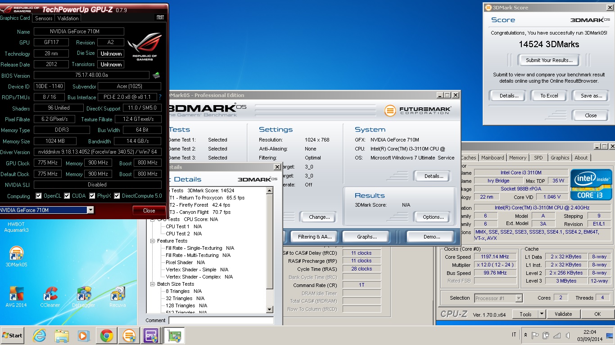This screenshot has height=345, width=615.
Task: Switch to the Sensors tab in GPU-Z
Action: tap(44, 18)
